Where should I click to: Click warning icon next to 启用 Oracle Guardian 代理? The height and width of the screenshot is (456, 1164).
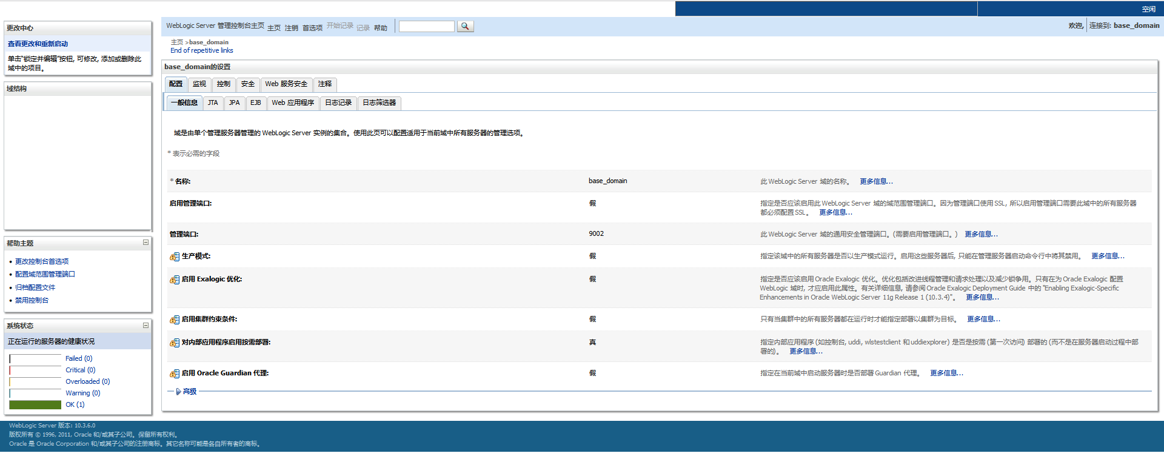click(175, 374)
